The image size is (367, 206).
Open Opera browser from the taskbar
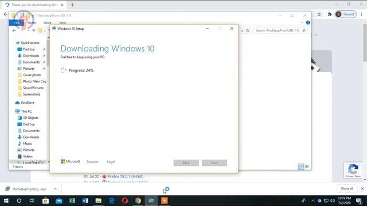click(x=125, y=201)
